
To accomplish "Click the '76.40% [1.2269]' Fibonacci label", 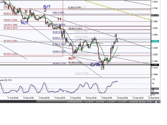I will pyautogui.click(x=59, y=52).
